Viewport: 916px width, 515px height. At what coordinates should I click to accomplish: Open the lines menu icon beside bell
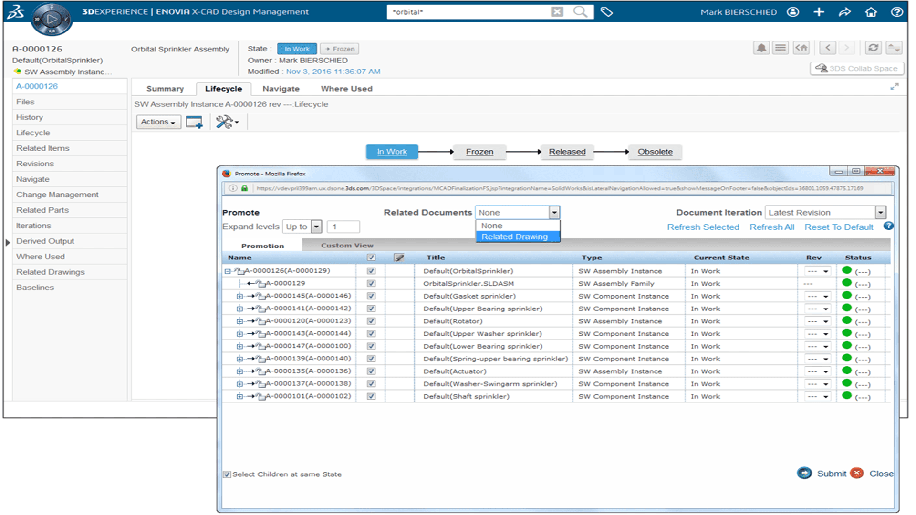[781, 48]
